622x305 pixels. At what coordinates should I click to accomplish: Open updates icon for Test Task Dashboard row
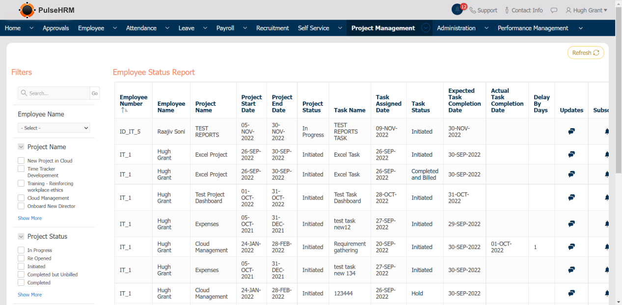click(571, 198)
